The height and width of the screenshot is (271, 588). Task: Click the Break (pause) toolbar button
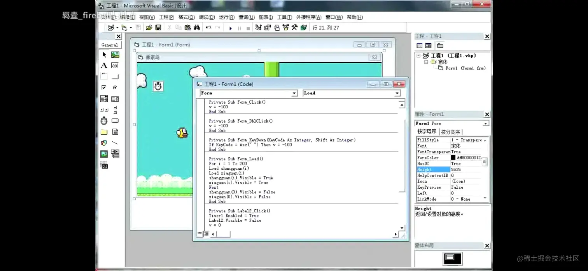tap(240, 28)
